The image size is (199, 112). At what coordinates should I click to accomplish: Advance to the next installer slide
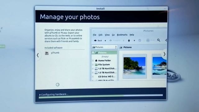click(x=164, y=54)
